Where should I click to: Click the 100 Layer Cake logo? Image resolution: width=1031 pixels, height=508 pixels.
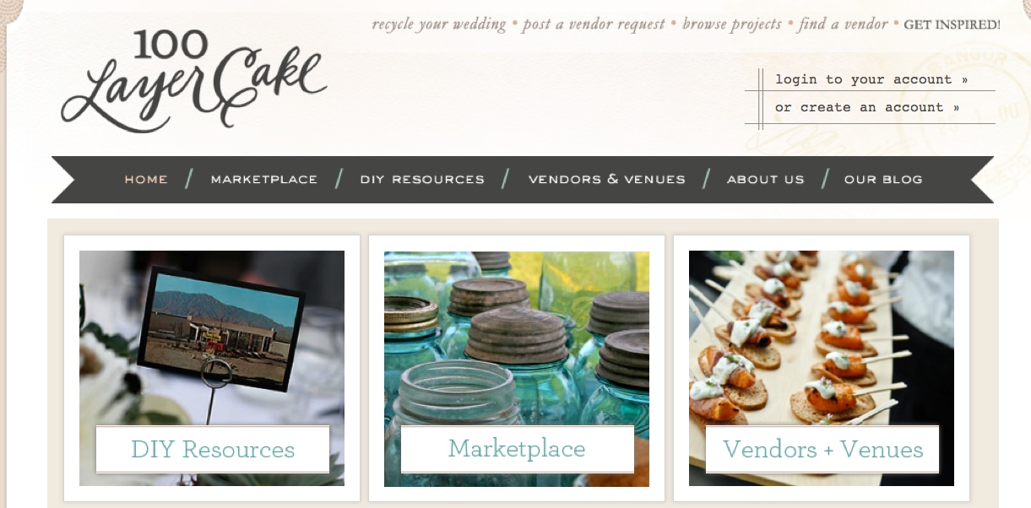coord(193,81)
